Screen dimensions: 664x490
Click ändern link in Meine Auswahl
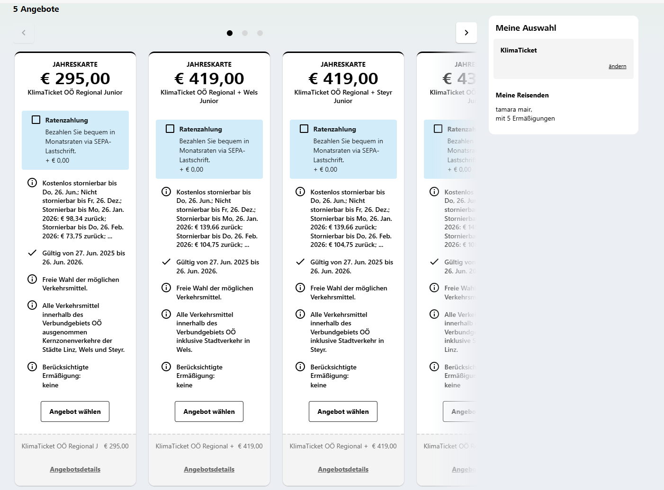617,66
